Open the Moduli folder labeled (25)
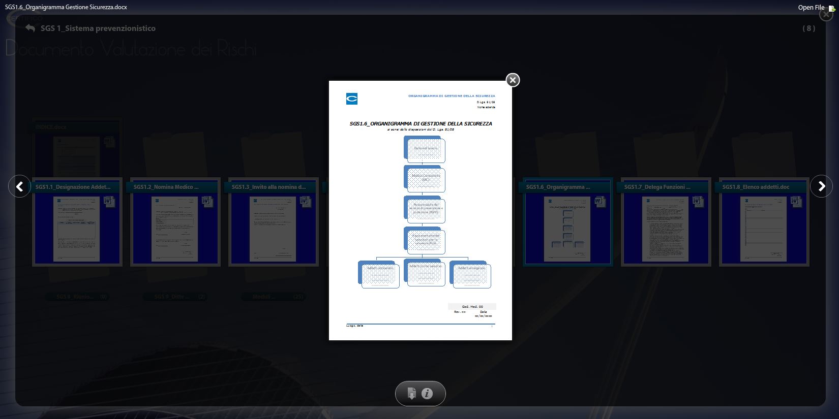839x419 pixels. point(274,297)
